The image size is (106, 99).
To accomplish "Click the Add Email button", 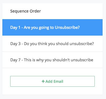I will 52,81.
